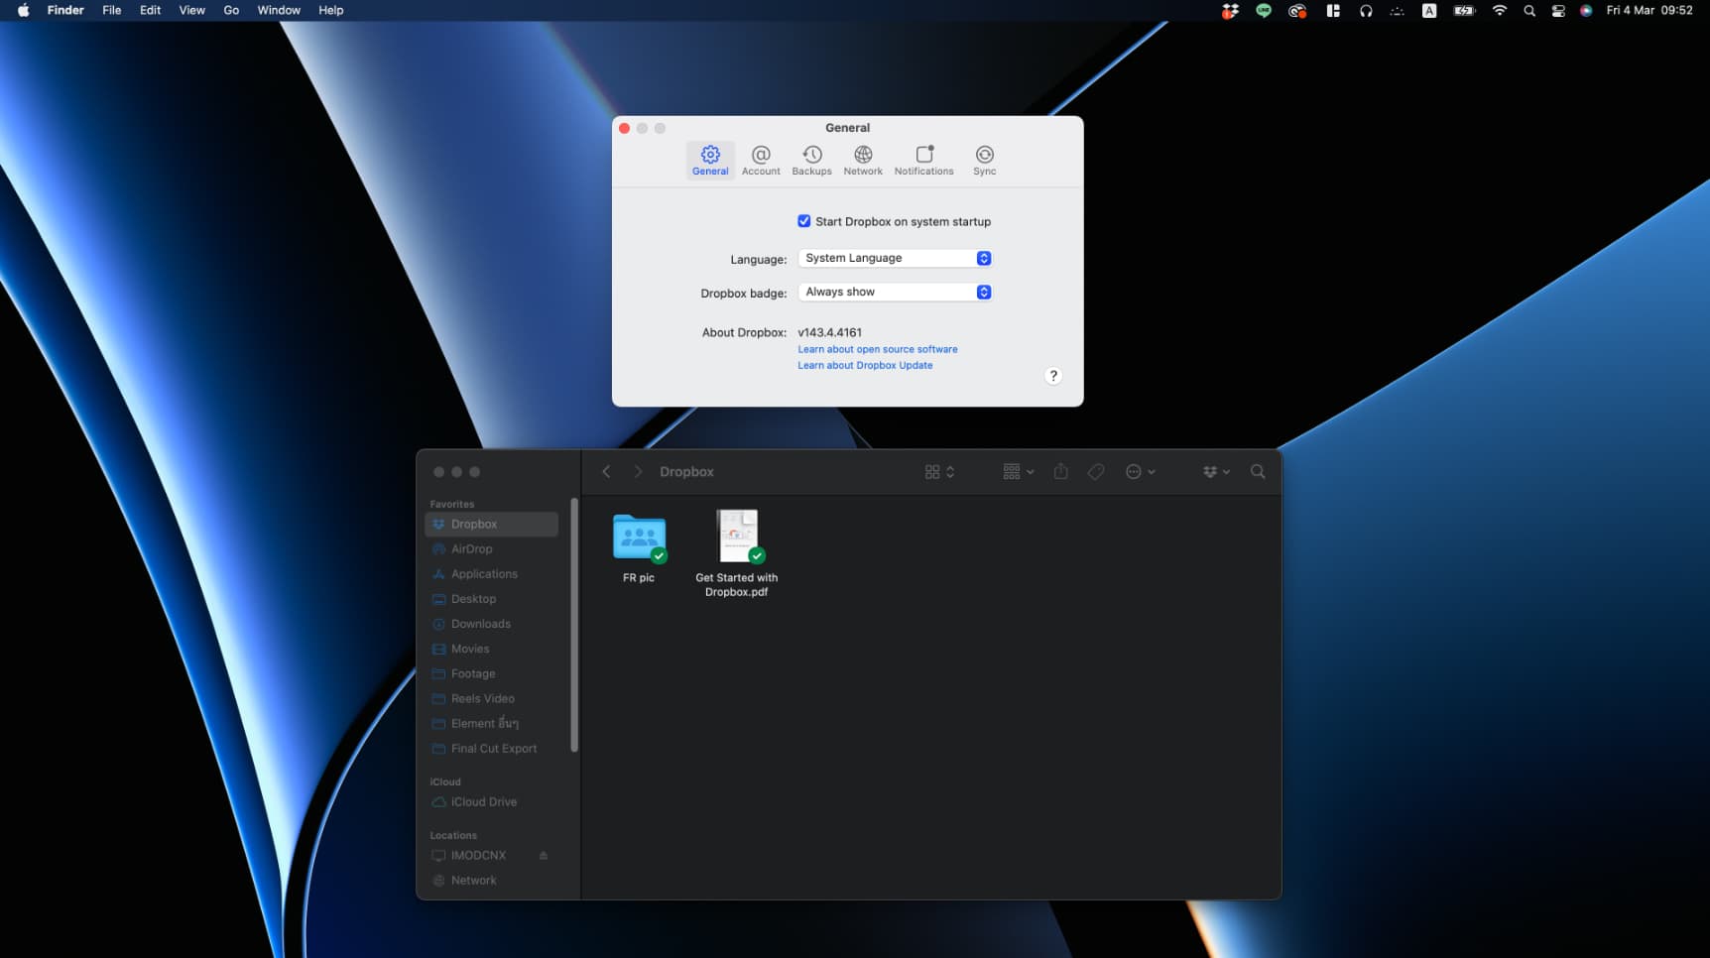The width and height of the screenshot is (1710, 958).
Task: Open the File menu
Action: [112, 10]
